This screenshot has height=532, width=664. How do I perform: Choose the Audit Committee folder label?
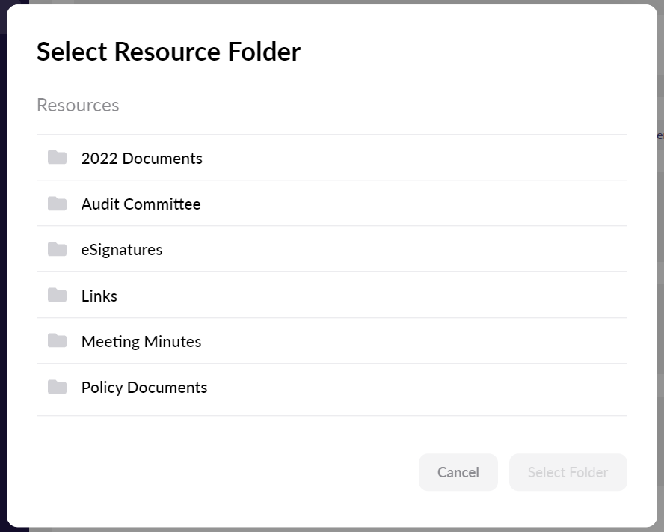pyautogui.click(x=141, y=204)
